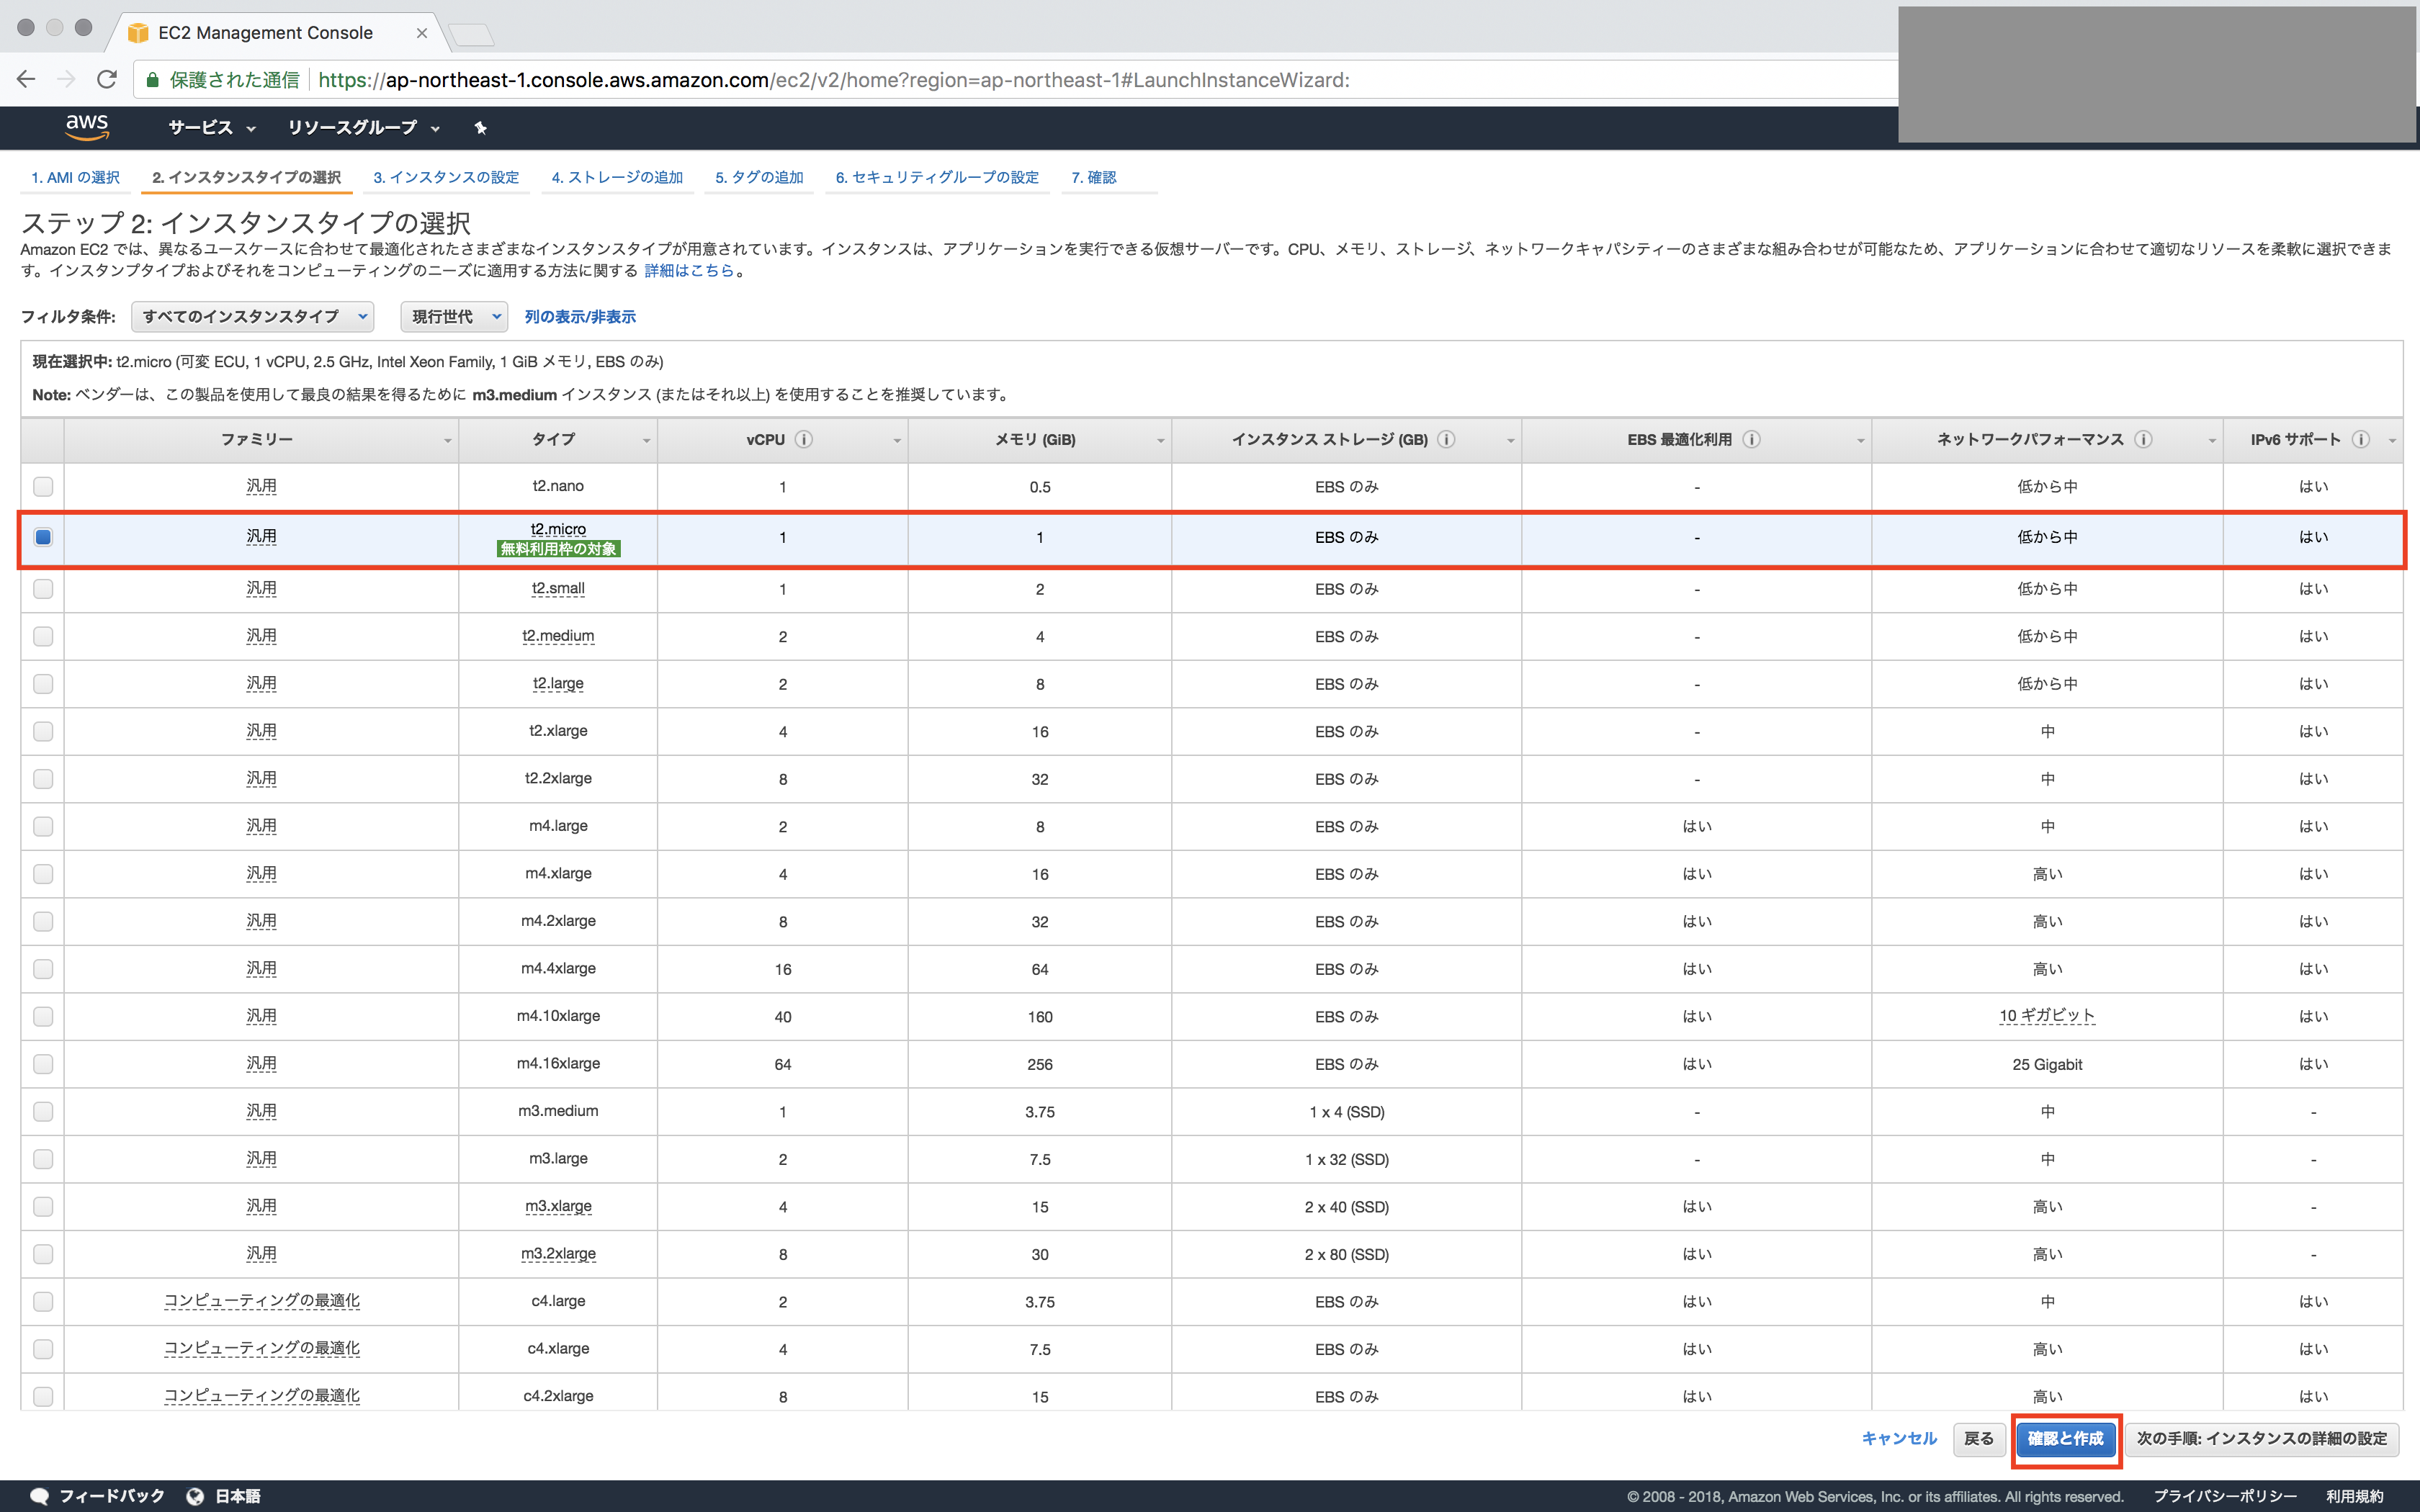Click the m3.xlarge type name
The height and width of the screenshot is (1512, 2420).
(558, 1206)
